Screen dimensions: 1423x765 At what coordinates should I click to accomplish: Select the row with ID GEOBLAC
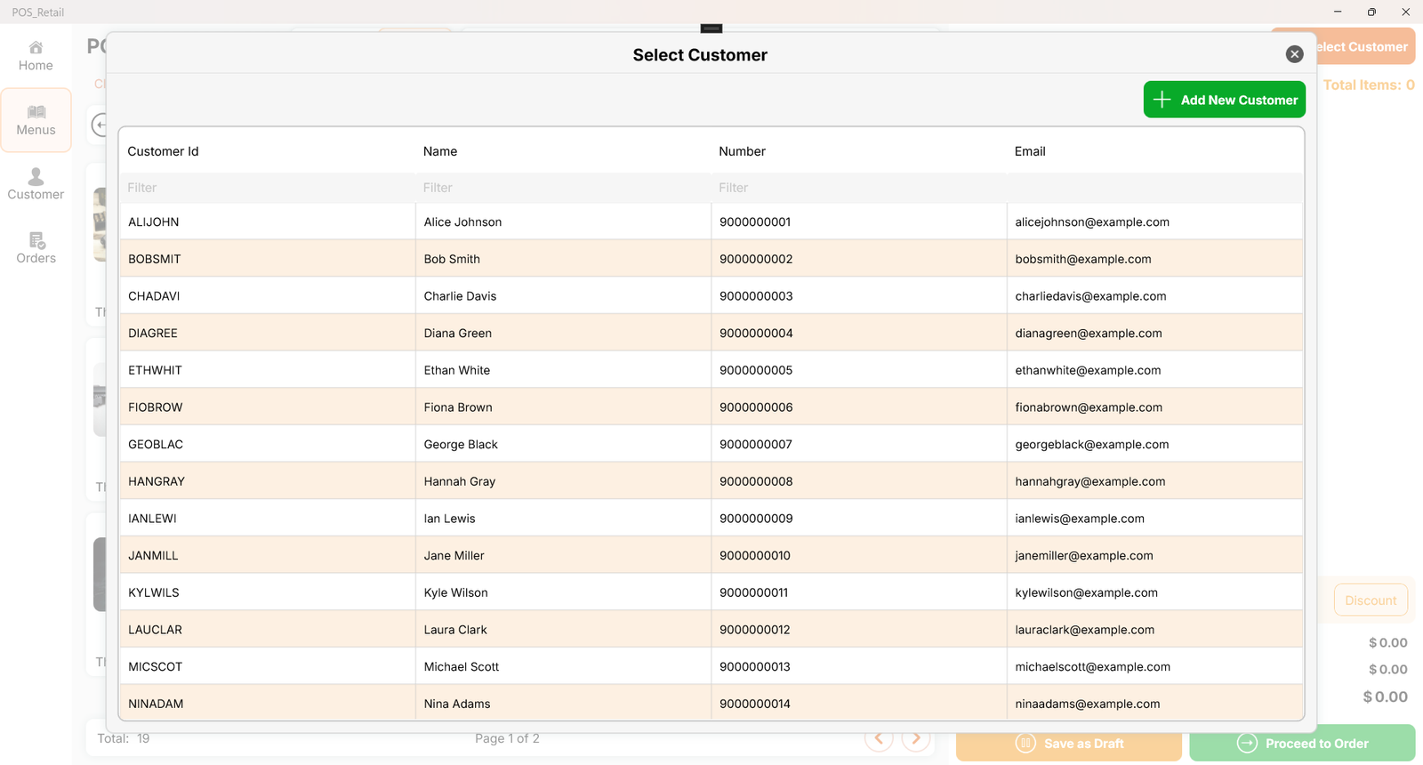(156, 445)
